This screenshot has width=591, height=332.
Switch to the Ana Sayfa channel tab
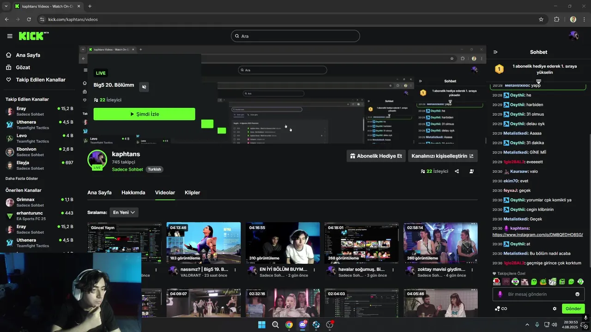[99, 192]
